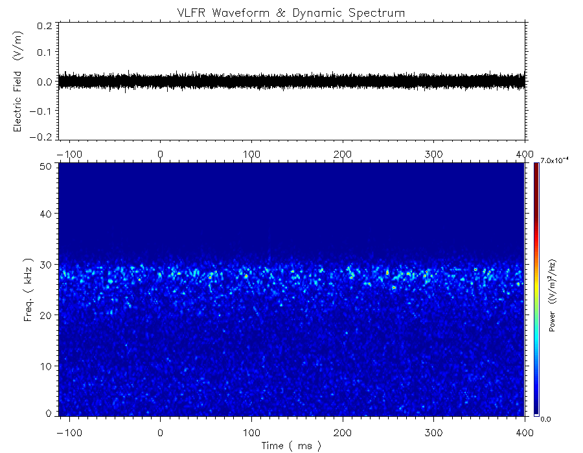Image resolution: width=583 pixels, height=453 pixels.
Task: Click the VLFR Waveform & Dynamic Spectrum title
Action: click(x=291, y=12)
